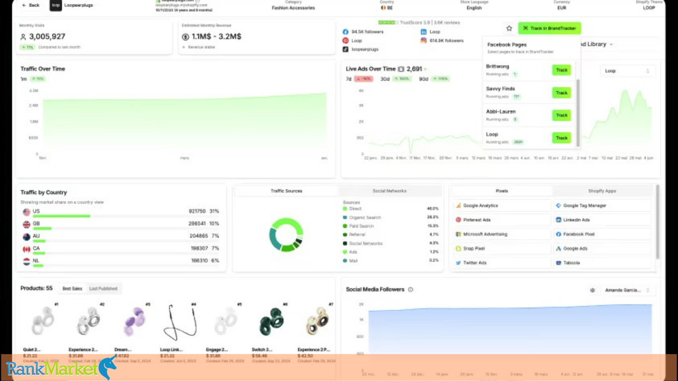Open the Instagram icon with 614.9K followers
The width and height of the screenshot is (678, 381).
423,41
